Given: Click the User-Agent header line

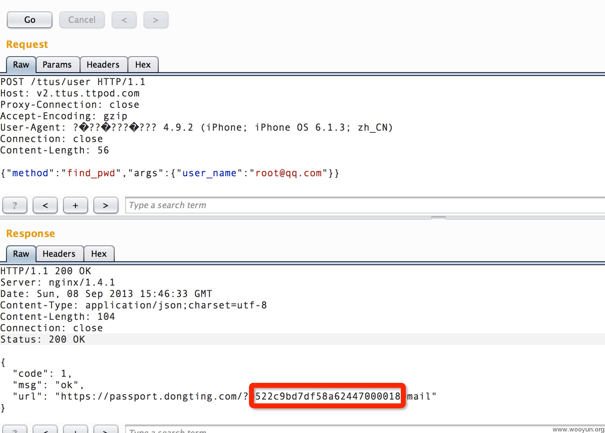Looking at the screenshot, I should [197, 128].
